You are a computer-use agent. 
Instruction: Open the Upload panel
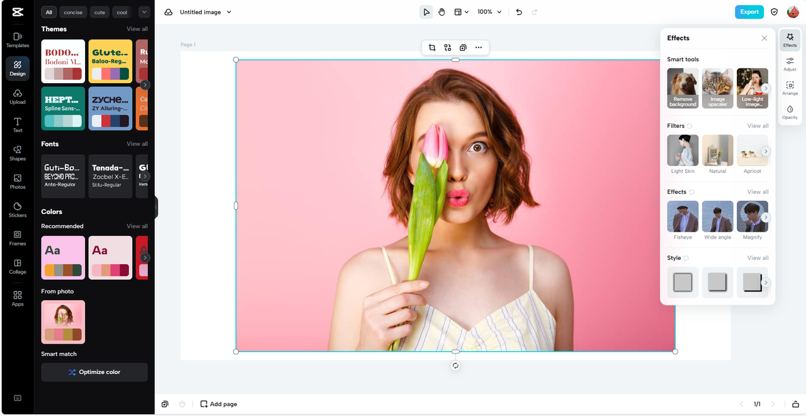pyautogui.click(x=18, y=97)
